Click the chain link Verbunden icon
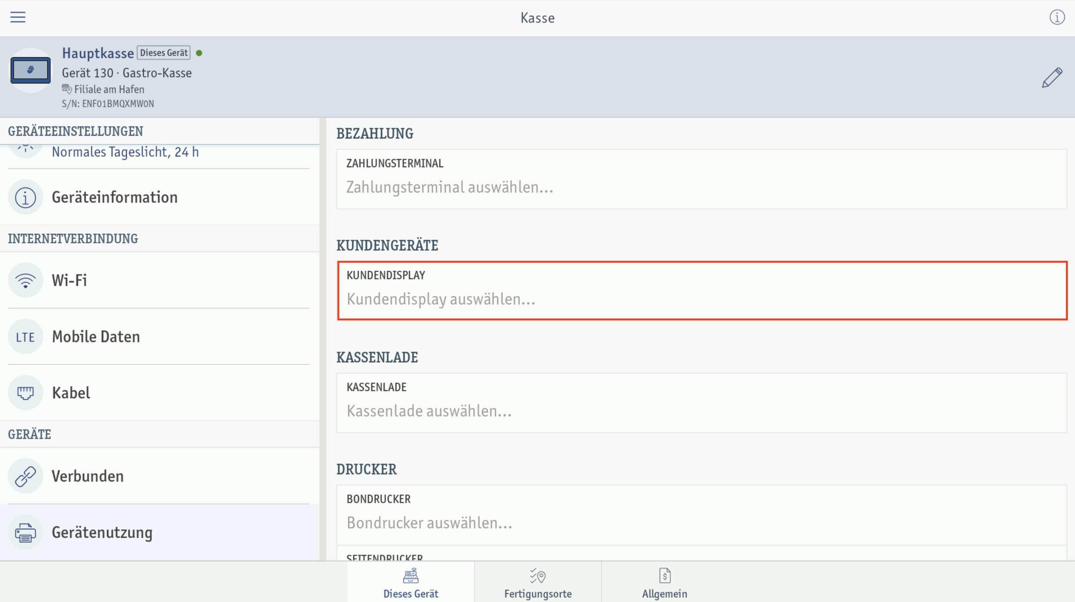Image resolution: width=1075 pixels, height=602 pixels. 25,476
